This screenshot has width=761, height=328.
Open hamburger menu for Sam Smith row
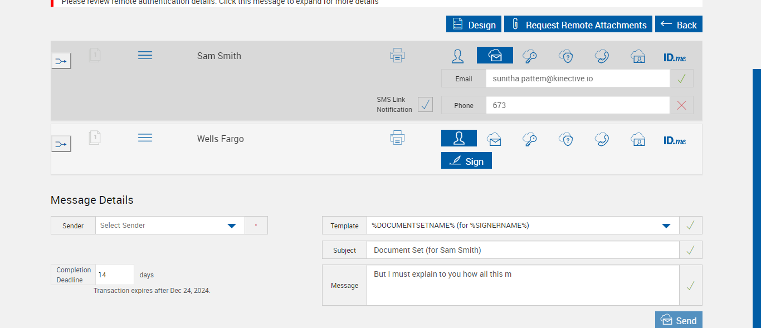click(145, 55)
